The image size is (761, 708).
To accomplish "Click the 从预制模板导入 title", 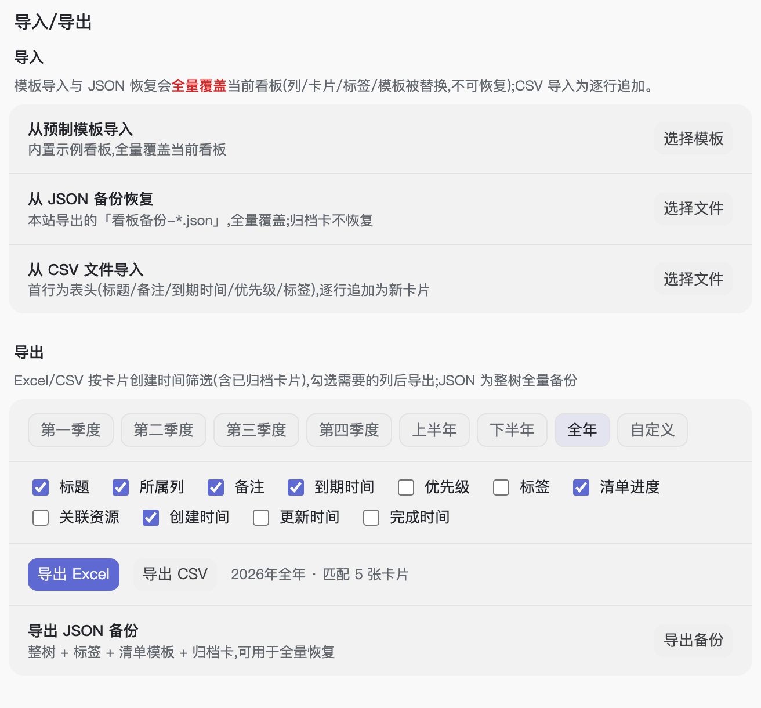I will [81, 129].
